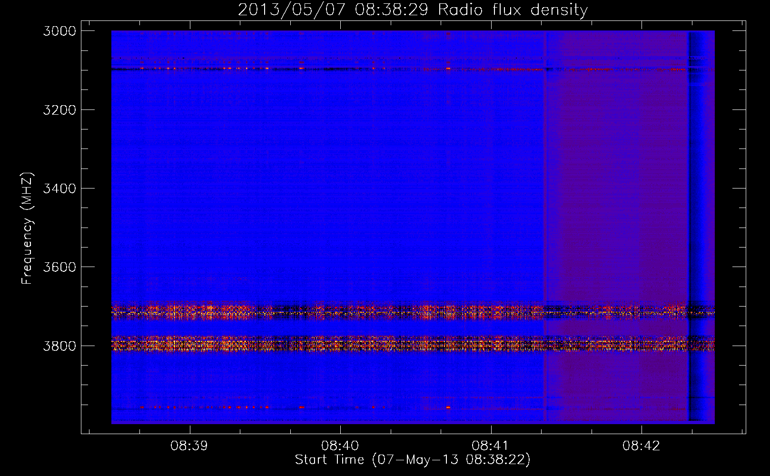Click the 08:39 time axis label
The height and width of the screenshot is (476, 770).
(189, 446)
